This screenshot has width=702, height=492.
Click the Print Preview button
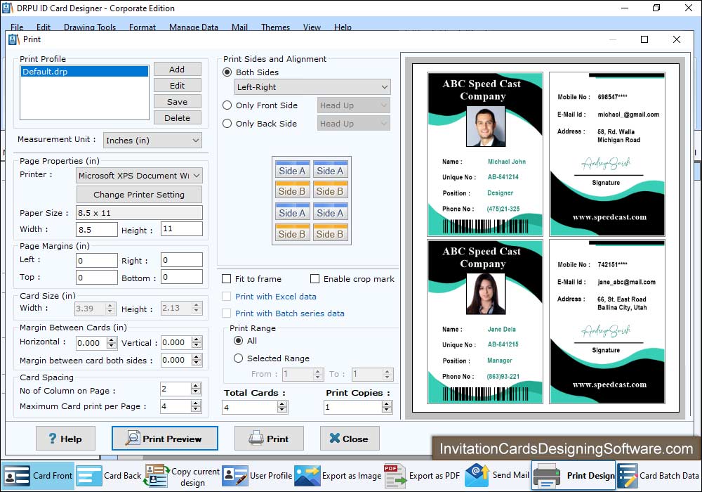click(x=165, y=438)
